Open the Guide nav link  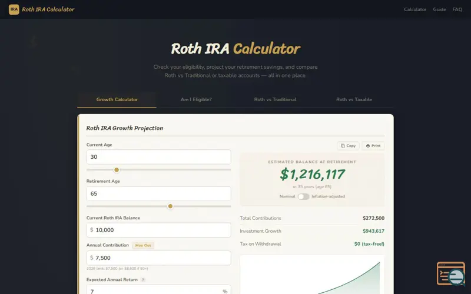(x=439, y=9)
